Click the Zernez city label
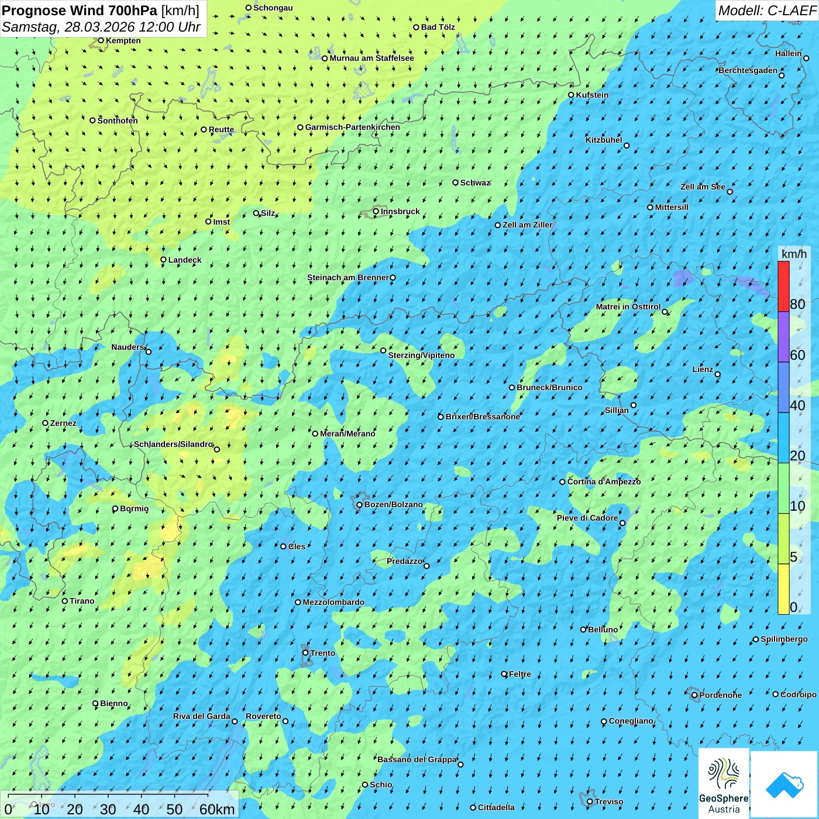This screenshot has height=819, width=819. pos(63,423)
